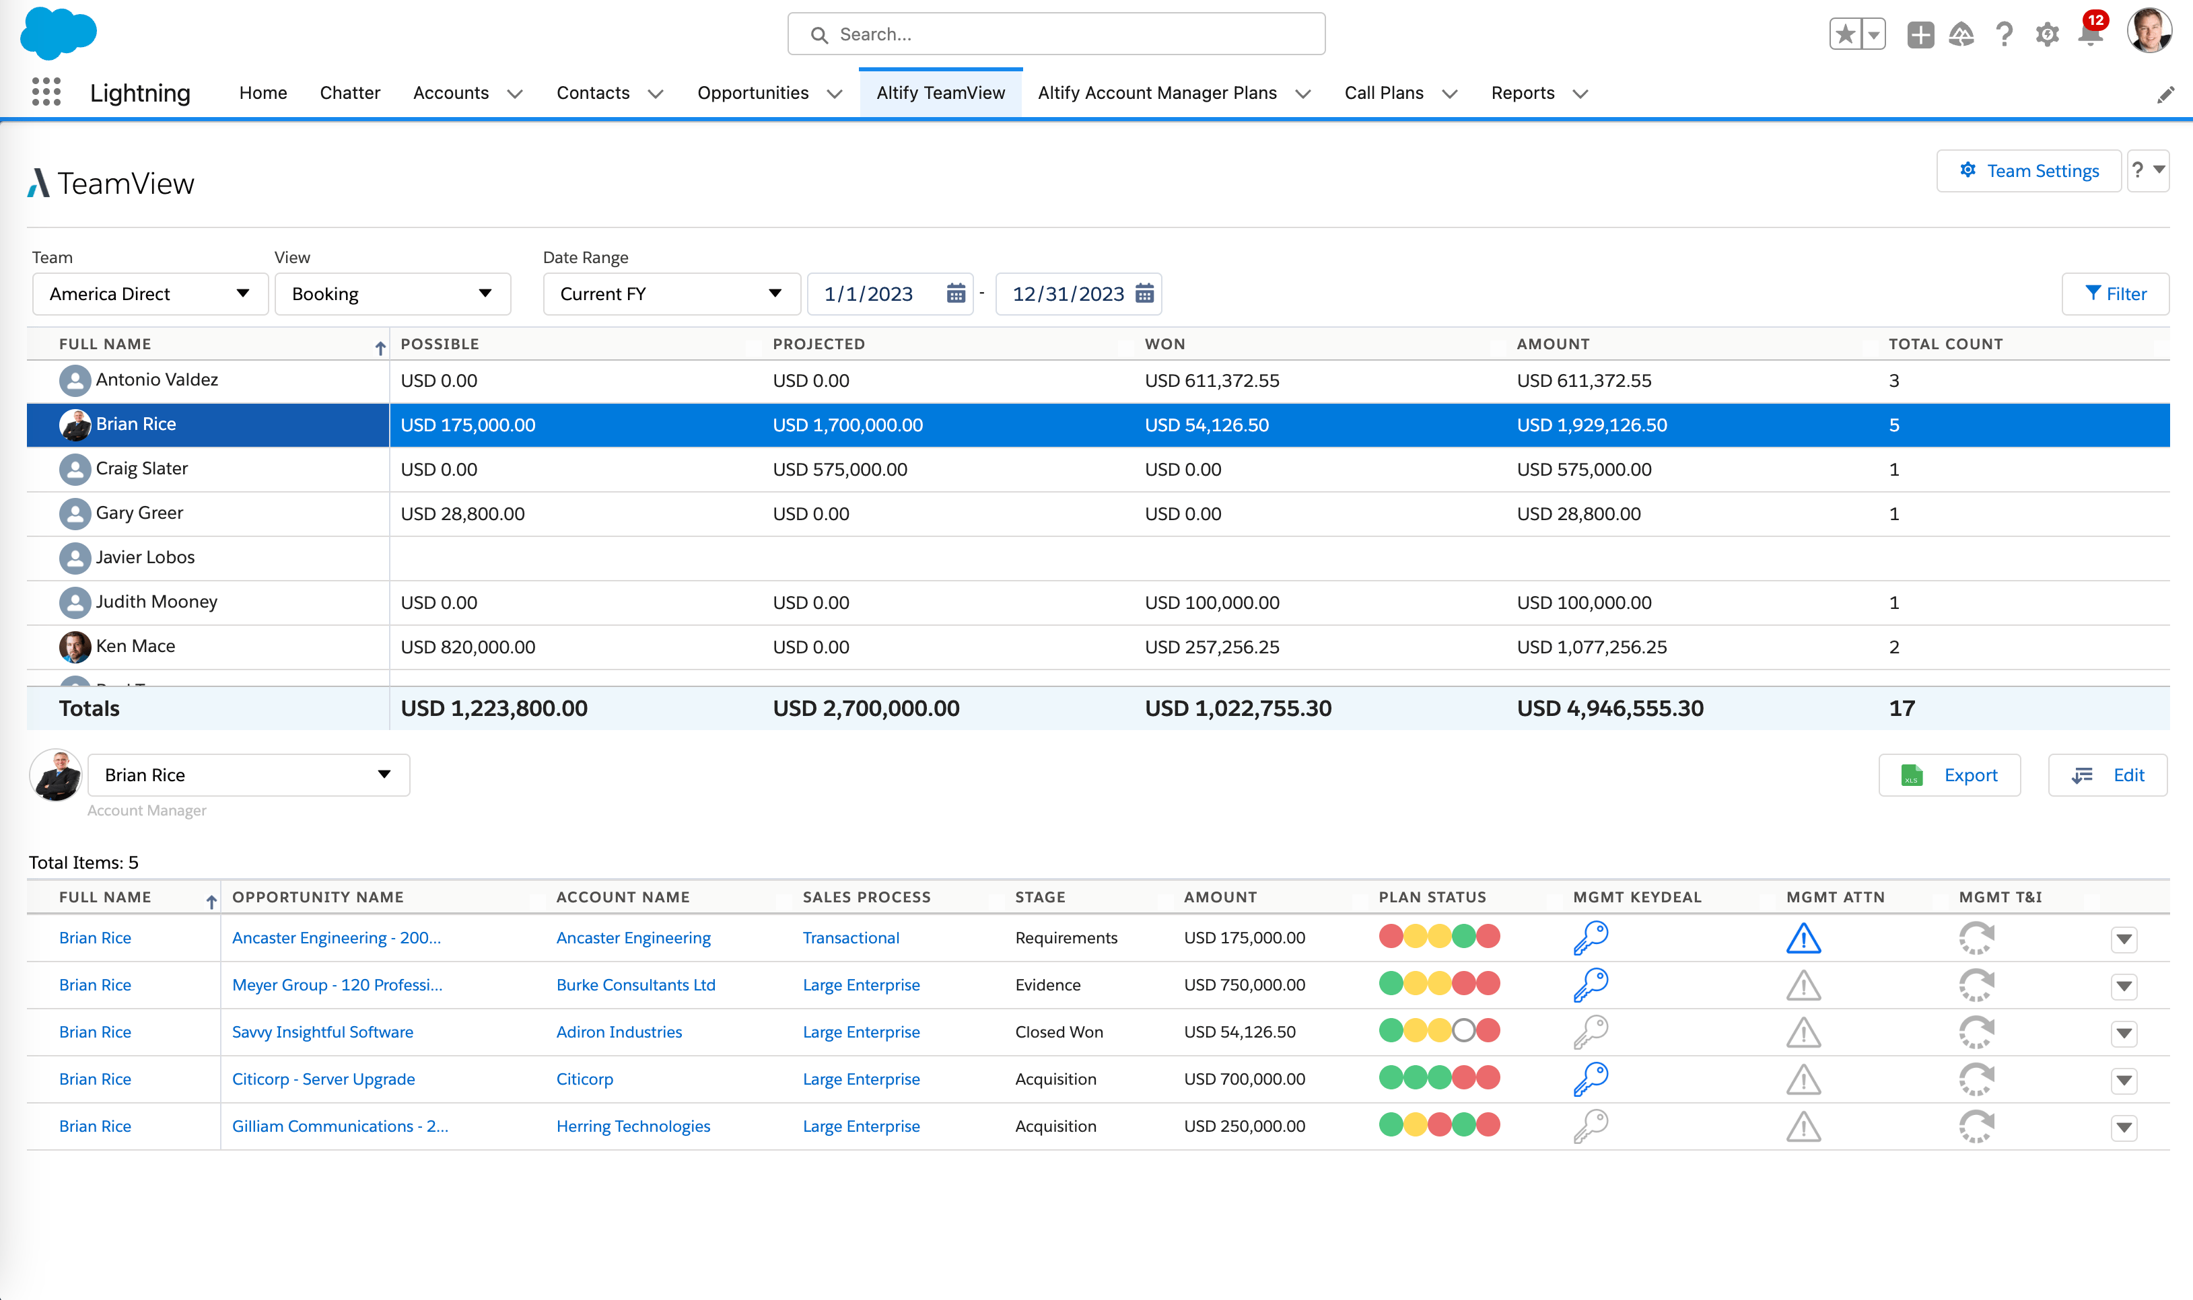Click the plan status dots for Citicorp
The image size is (2193, 1300).
(x=1438, y=1079)
